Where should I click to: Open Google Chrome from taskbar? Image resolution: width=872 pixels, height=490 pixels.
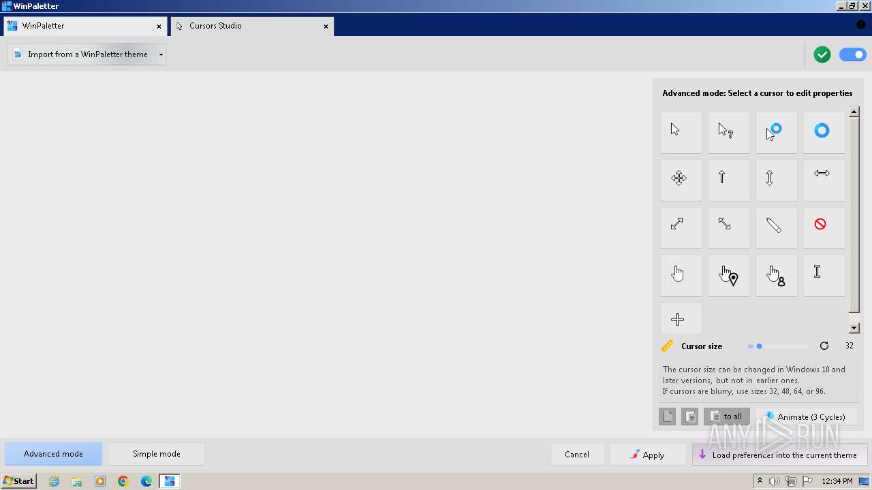(123, 481)
